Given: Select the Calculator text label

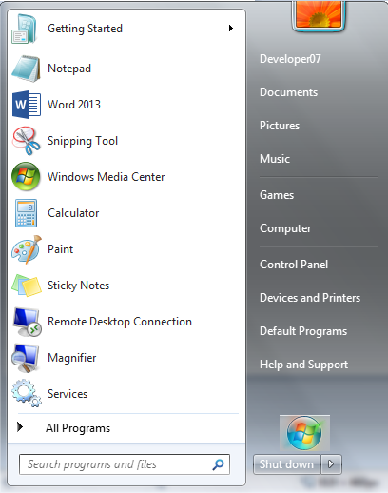Looking at the screenshot, I should pos(73,213).
